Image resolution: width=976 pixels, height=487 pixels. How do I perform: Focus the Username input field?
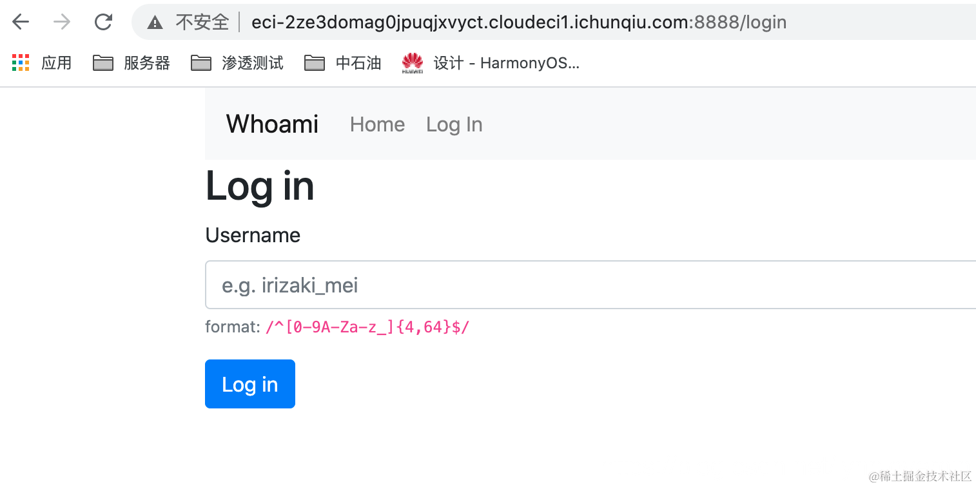[590, 285]
